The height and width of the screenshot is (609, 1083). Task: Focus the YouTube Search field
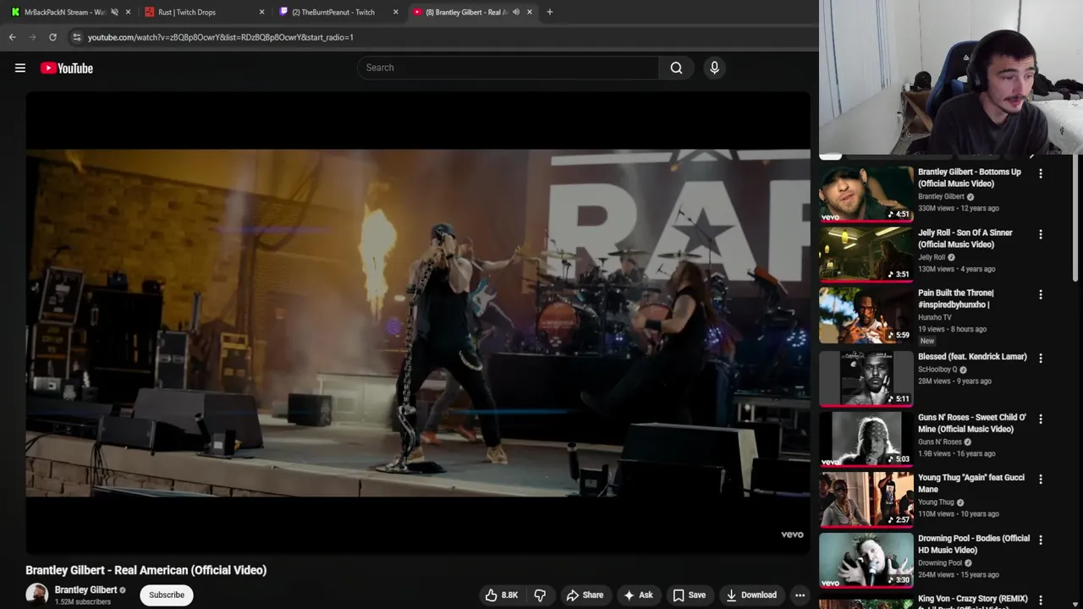tap(508, 68)
